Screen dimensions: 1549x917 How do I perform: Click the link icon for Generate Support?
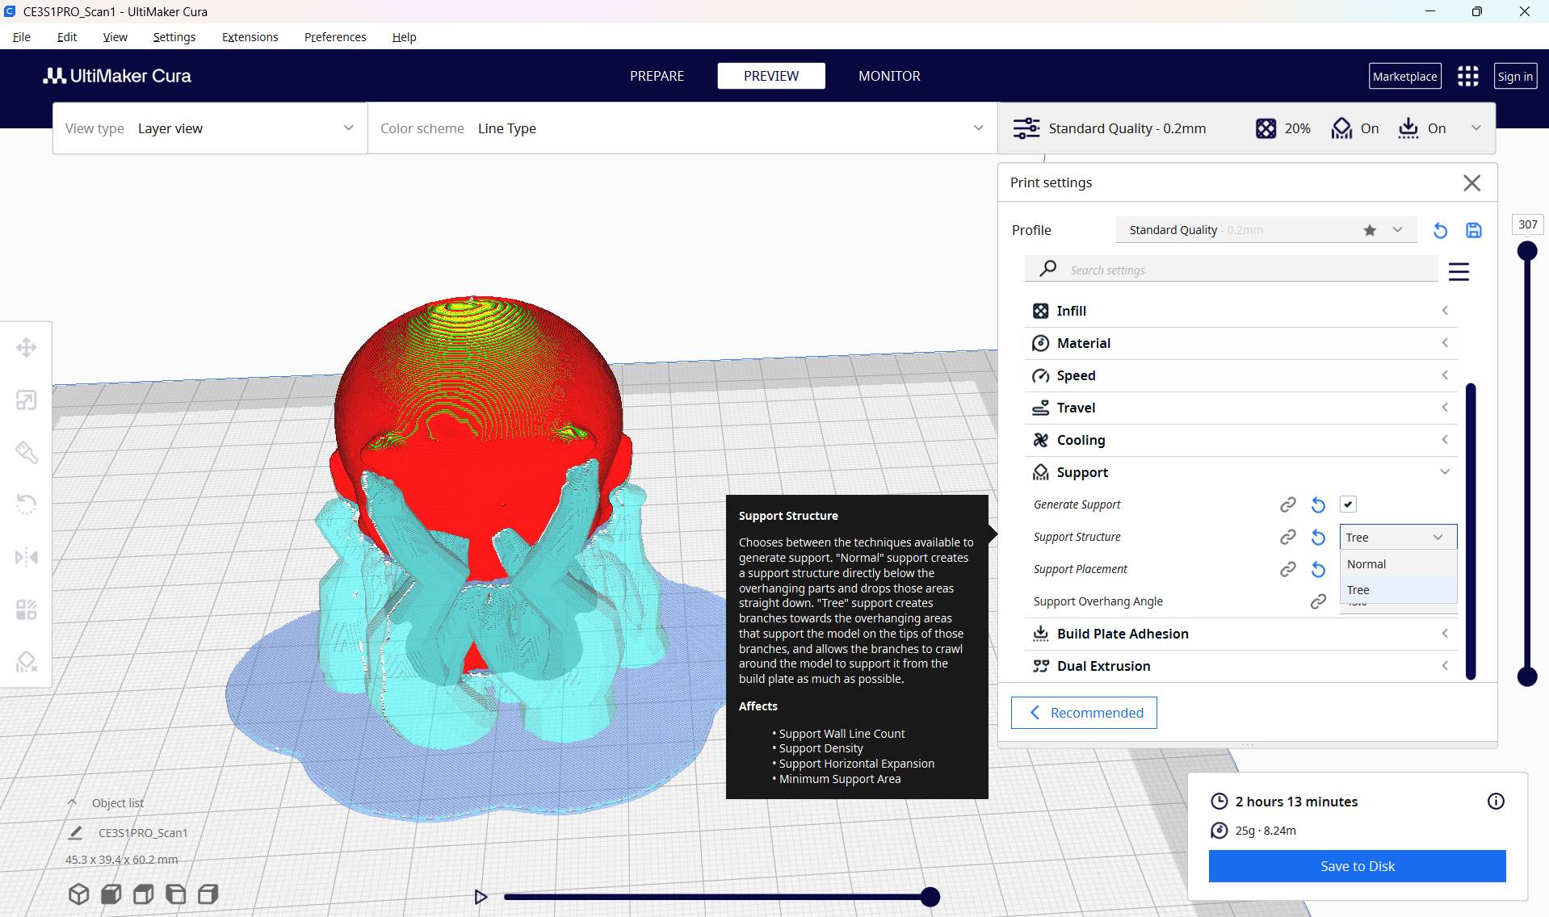[x=1288, y=505]
